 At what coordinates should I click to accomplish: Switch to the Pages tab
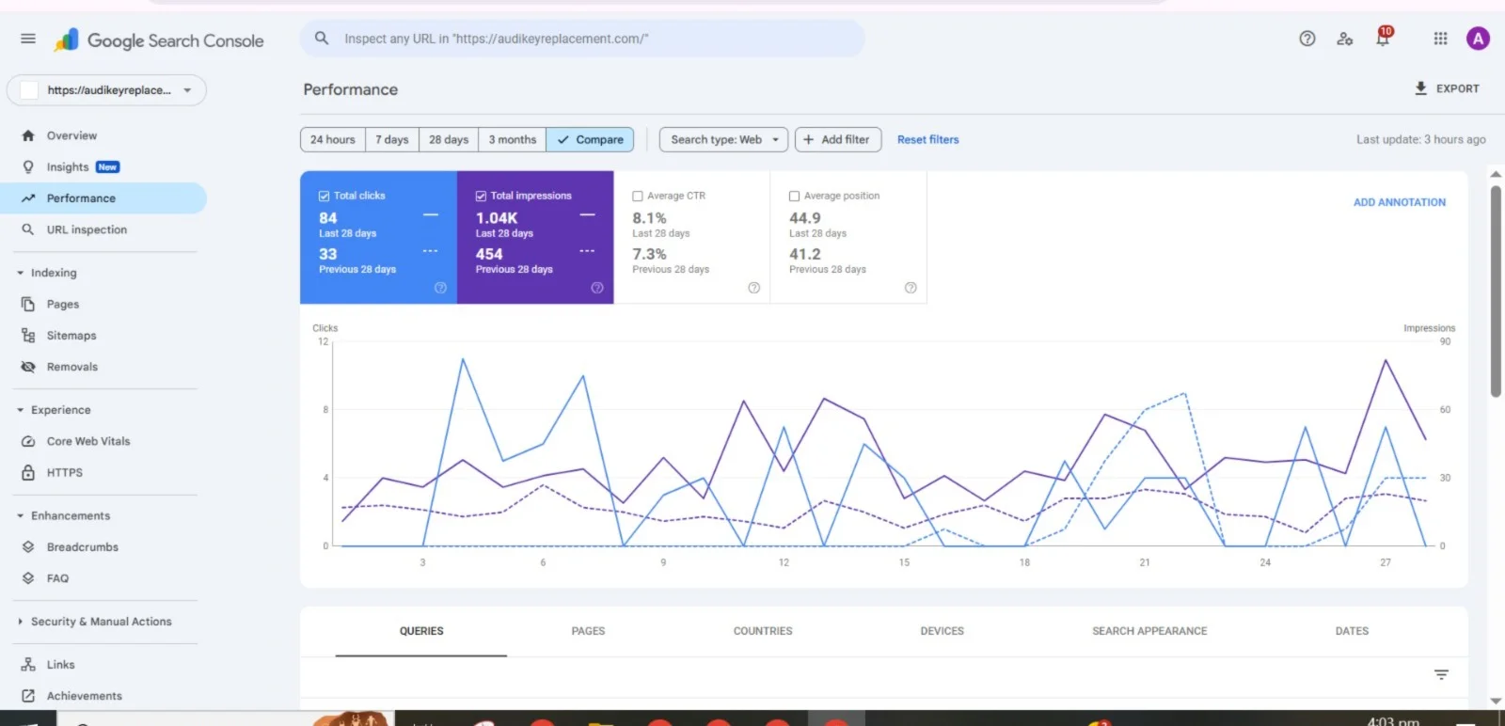point(588,631)
